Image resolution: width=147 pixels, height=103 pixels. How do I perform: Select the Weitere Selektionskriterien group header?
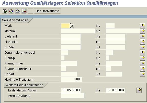pos(24,85)
